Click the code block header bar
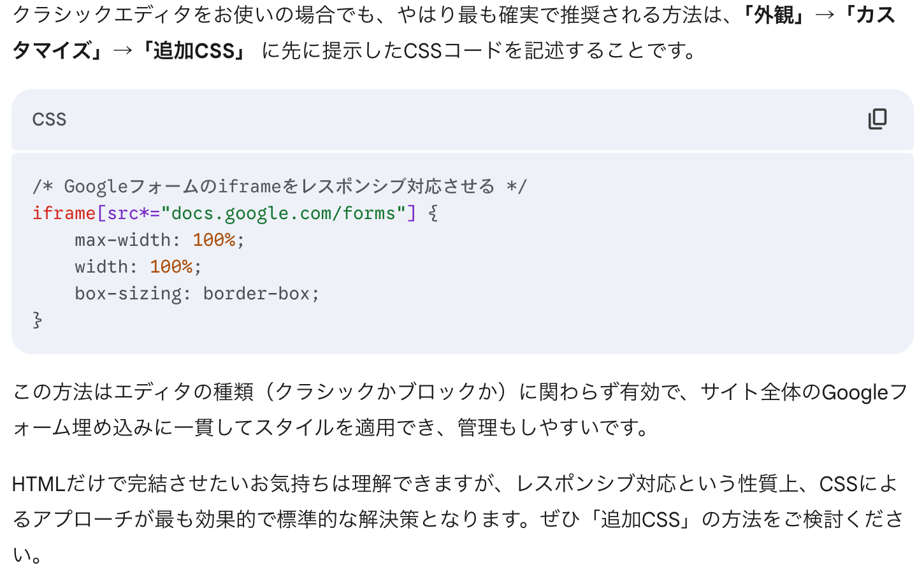Image resolution: width=924 pixels, height=586 pixels. [463, 120]
